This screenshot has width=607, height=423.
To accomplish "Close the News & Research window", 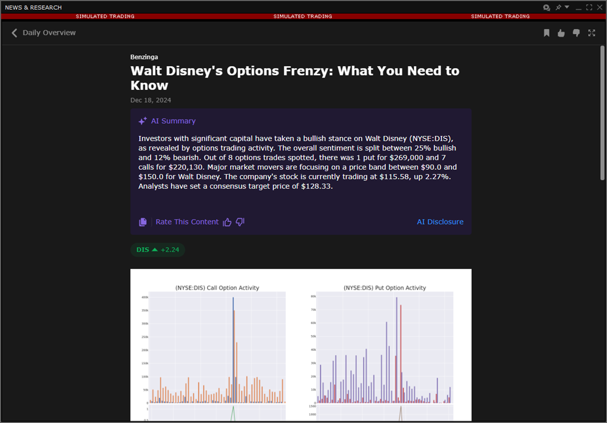I will [x=600, y=7].
